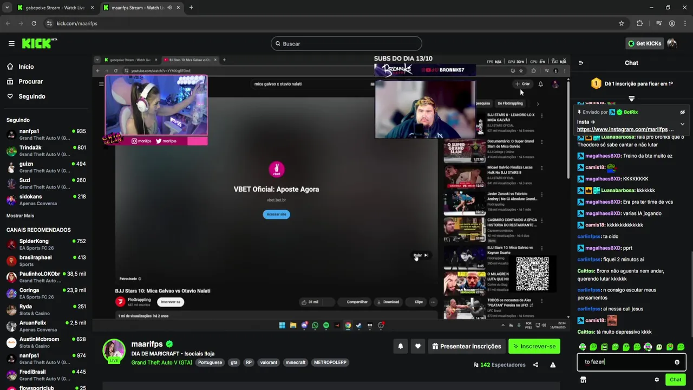Open Trinda2k followed channel
Image resolution: width=693 pixels, height=390 pixels.
click(x=46, y=151)
